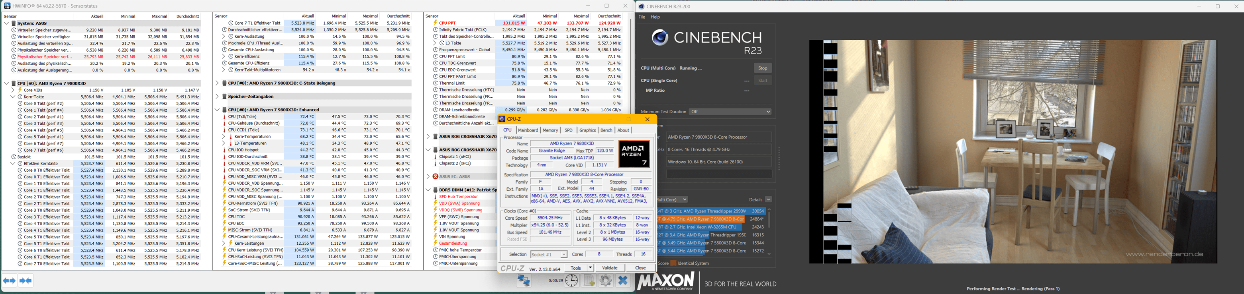1244x294 pixels.
Task: Click the HWiNFO 64 title bar app icon
Action: [7, 6]
